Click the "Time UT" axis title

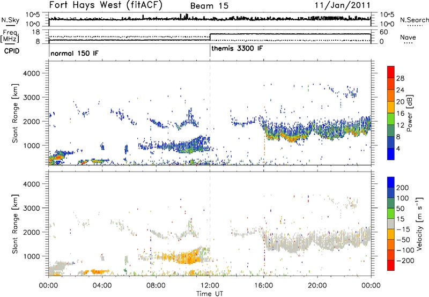pyautogui.click(x=210, y=294)
